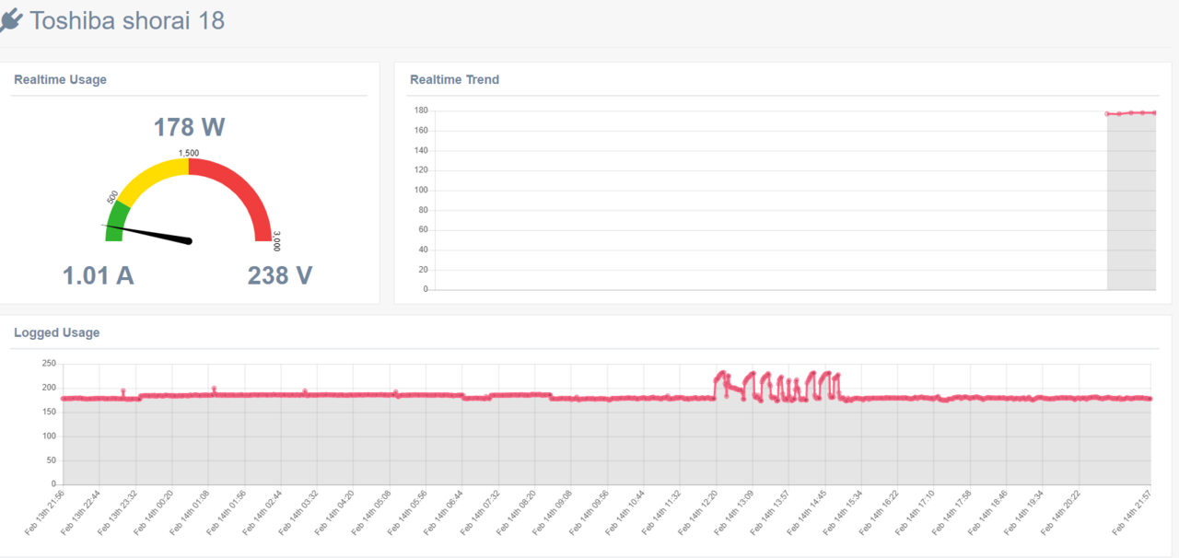
Task: Click the 500 label on the gauge
Action: click(112, 197)
